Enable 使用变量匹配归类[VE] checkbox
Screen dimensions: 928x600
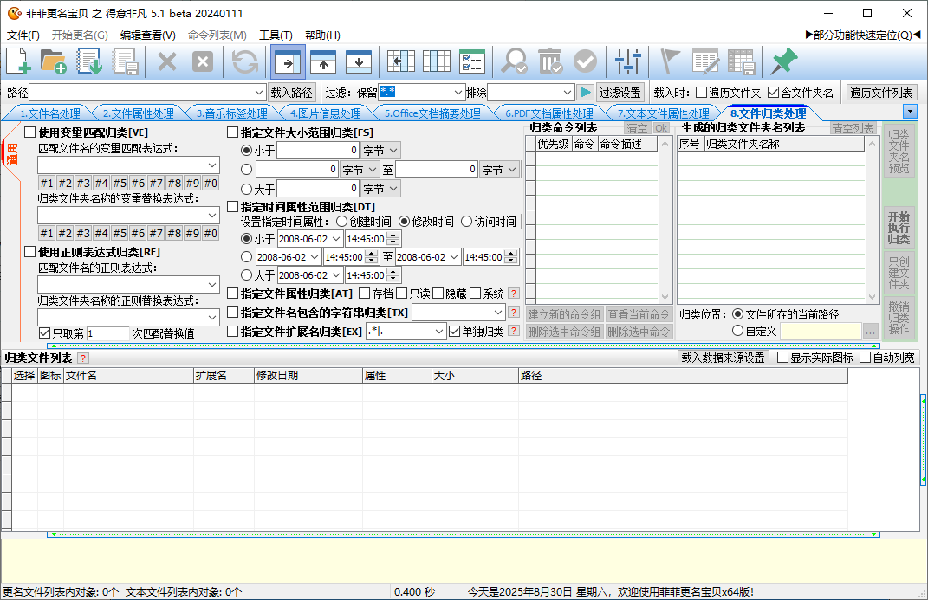tap(30, 132)
